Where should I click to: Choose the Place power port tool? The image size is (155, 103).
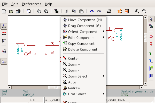[x=151, y=44]
